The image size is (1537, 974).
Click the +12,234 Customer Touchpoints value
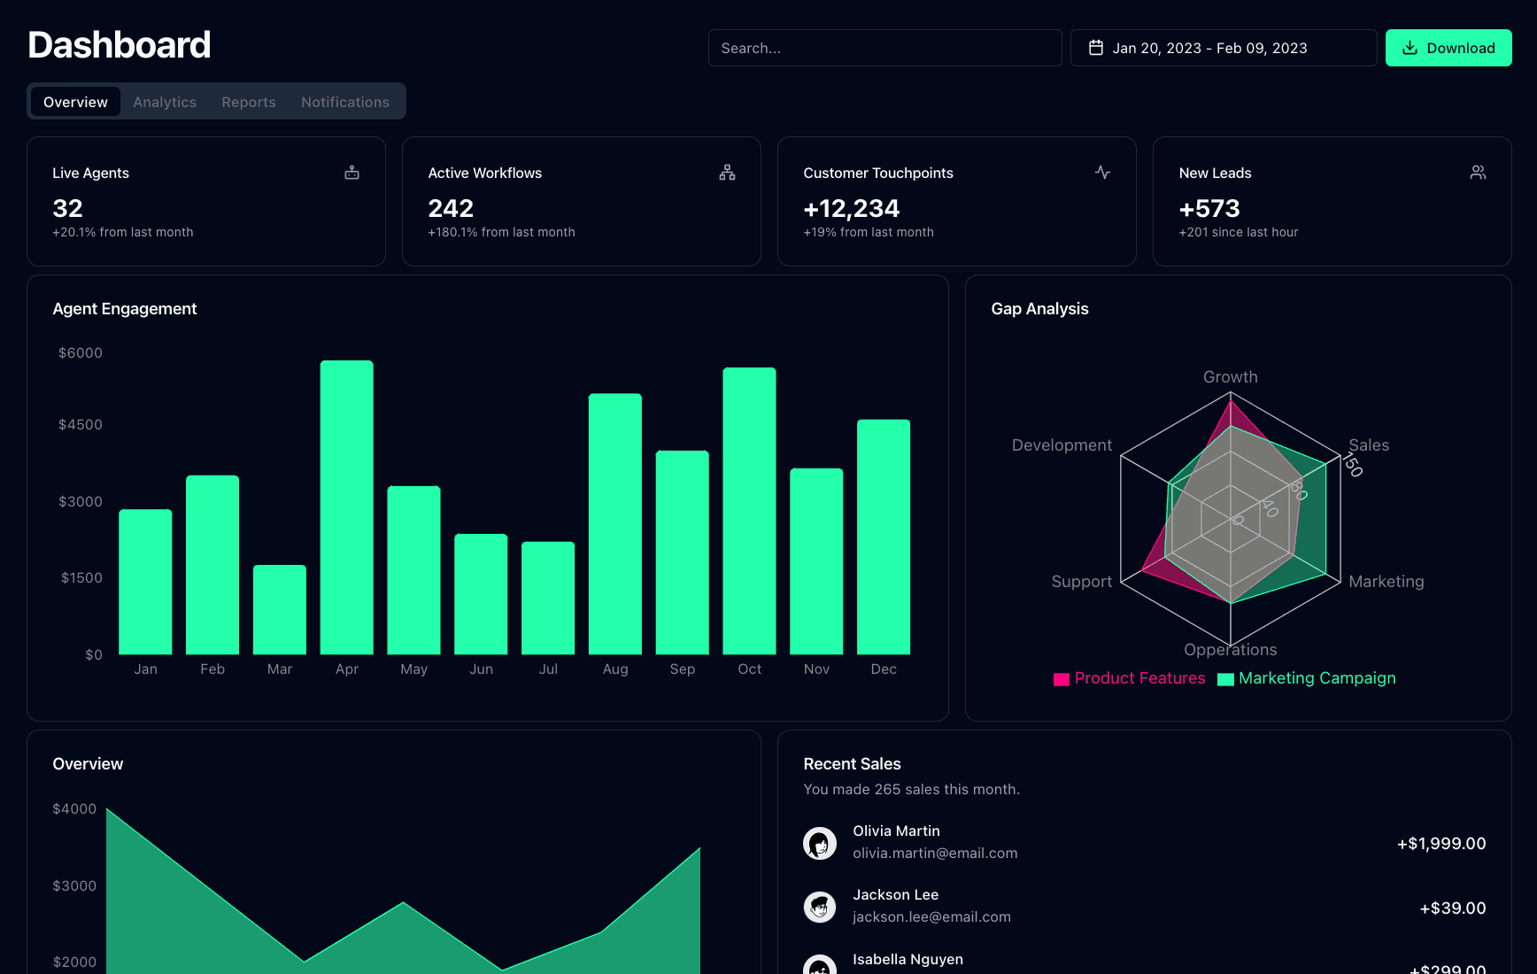(x=852, y=209)
